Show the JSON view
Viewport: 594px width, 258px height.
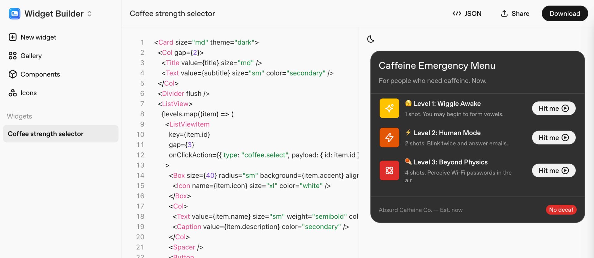(467, 14)
